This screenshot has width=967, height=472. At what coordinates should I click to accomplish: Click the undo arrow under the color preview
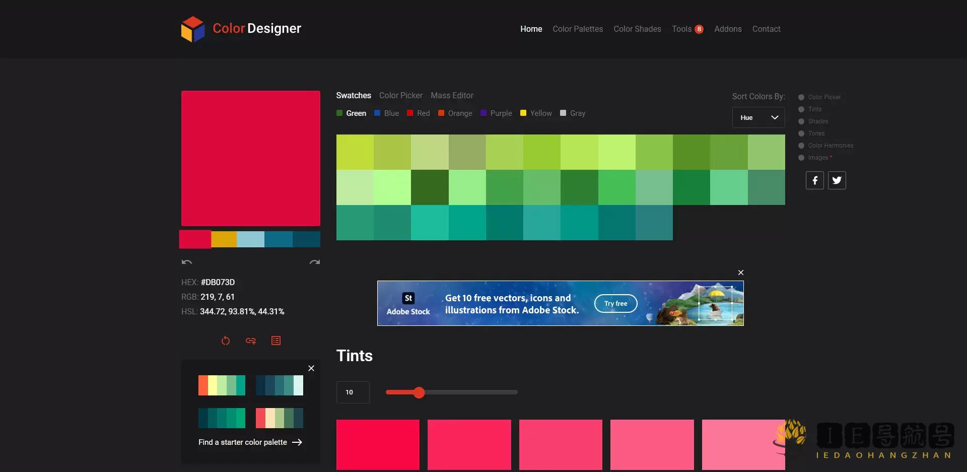186,261
